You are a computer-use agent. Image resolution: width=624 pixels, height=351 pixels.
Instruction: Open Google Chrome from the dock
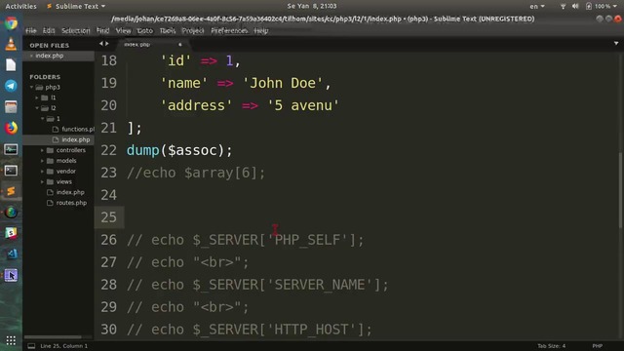point(11,23)
